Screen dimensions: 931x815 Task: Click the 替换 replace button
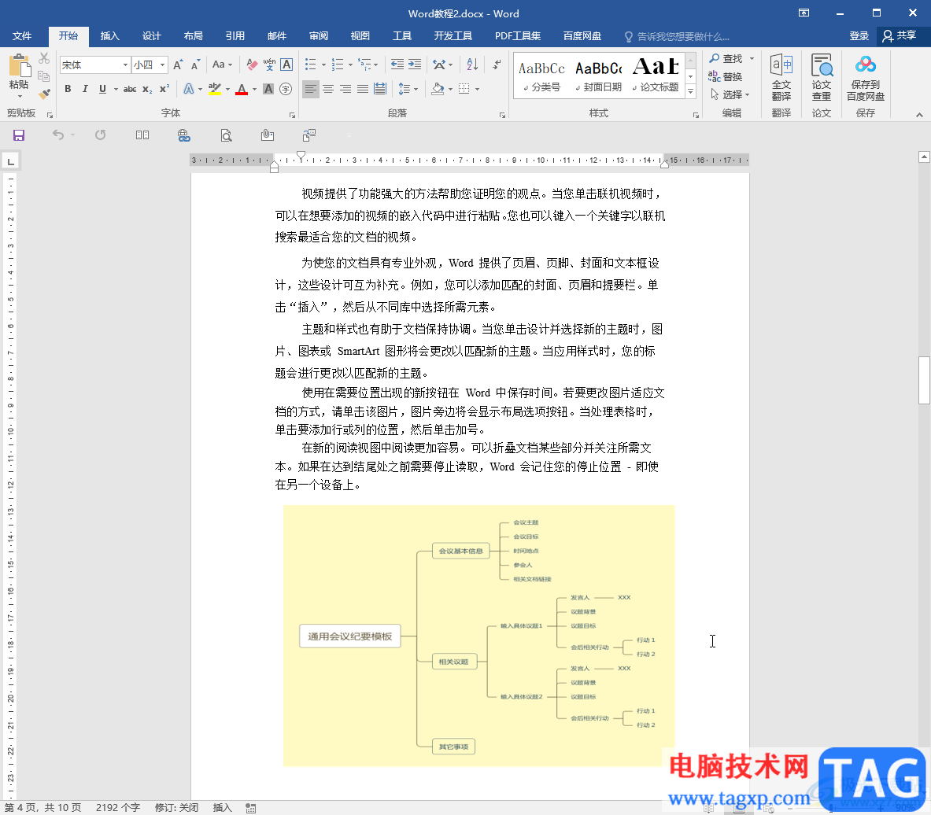point(725,76)
